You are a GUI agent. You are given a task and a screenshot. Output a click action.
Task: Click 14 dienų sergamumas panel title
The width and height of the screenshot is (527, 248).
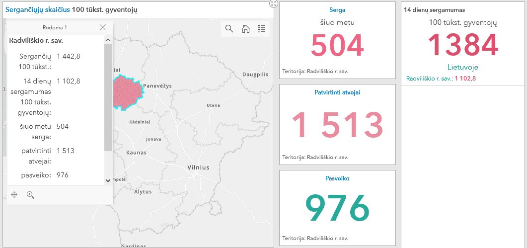[435, 10]
